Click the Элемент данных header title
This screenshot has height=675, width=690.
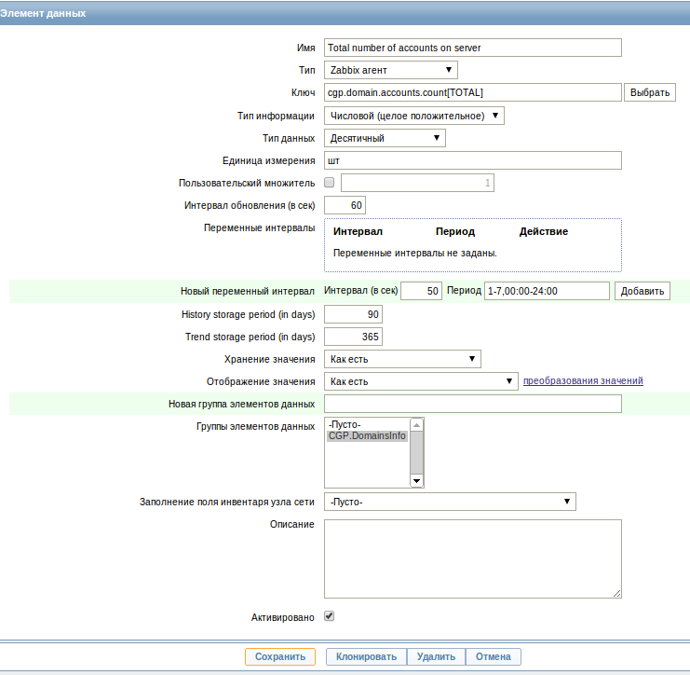coord(43,13)
